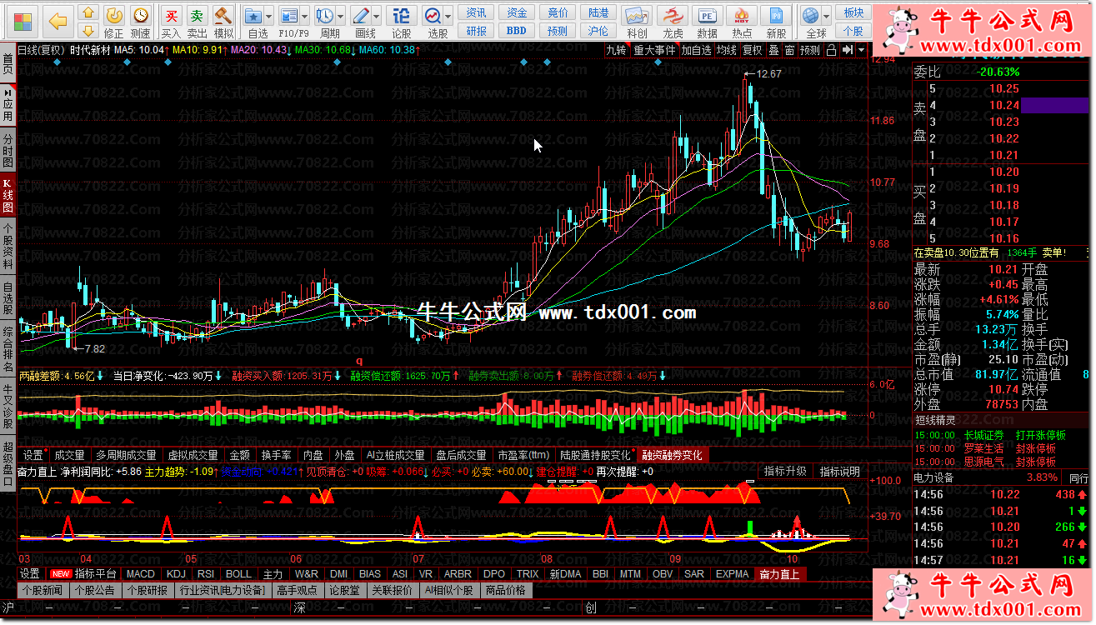Click the 卖出 sell icon

pos(197,21)
